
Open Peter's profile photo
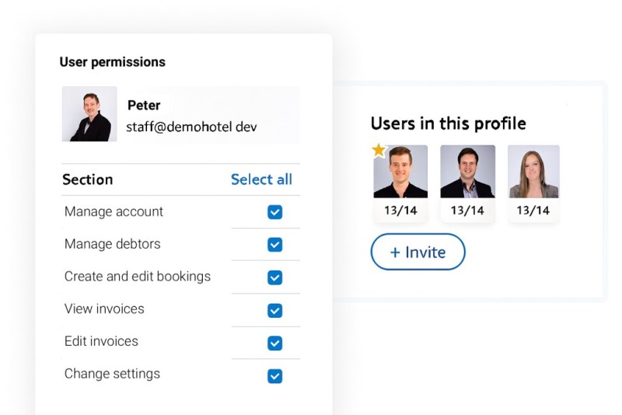tap(89, 114)
